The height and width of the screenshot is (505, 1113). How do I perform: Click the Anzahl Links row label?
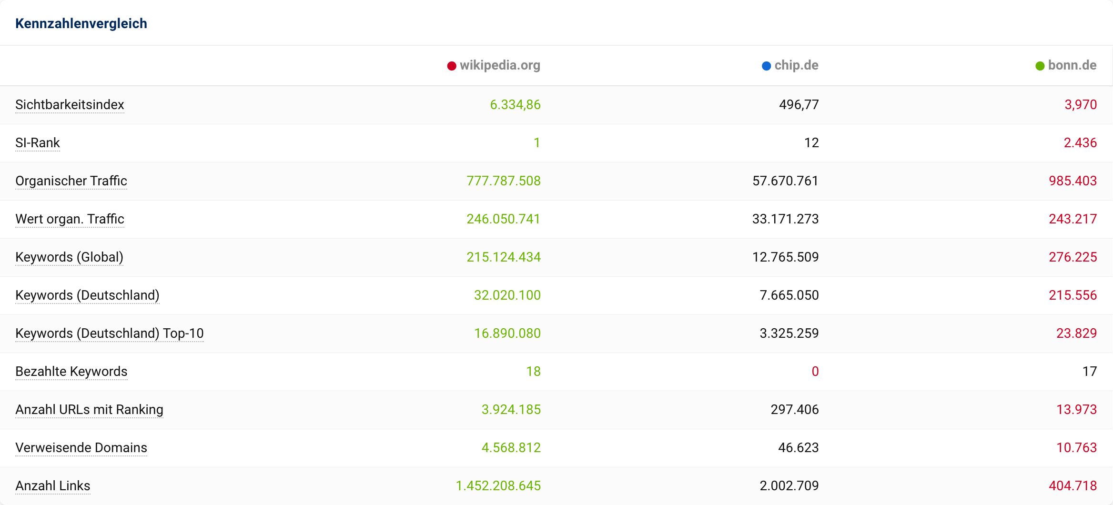(x=52, y=486)
